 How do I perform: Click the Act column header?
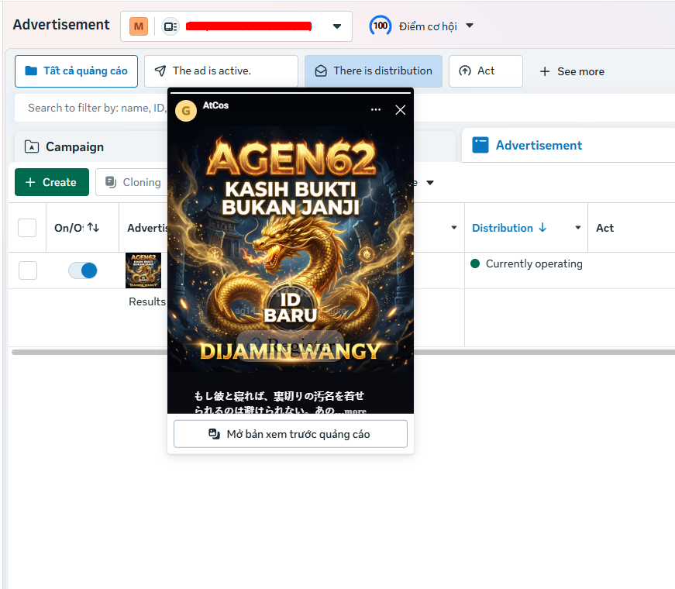pyautogui.click(x=604, y=228)
